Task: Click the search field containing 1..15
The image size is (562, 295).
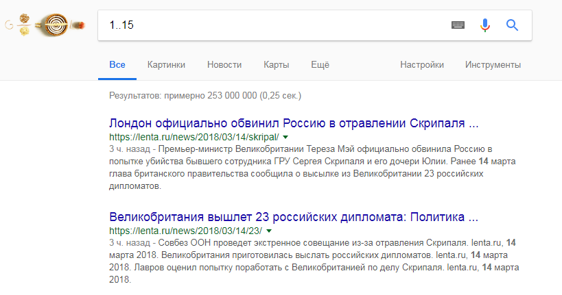Action: click(274, 25)
